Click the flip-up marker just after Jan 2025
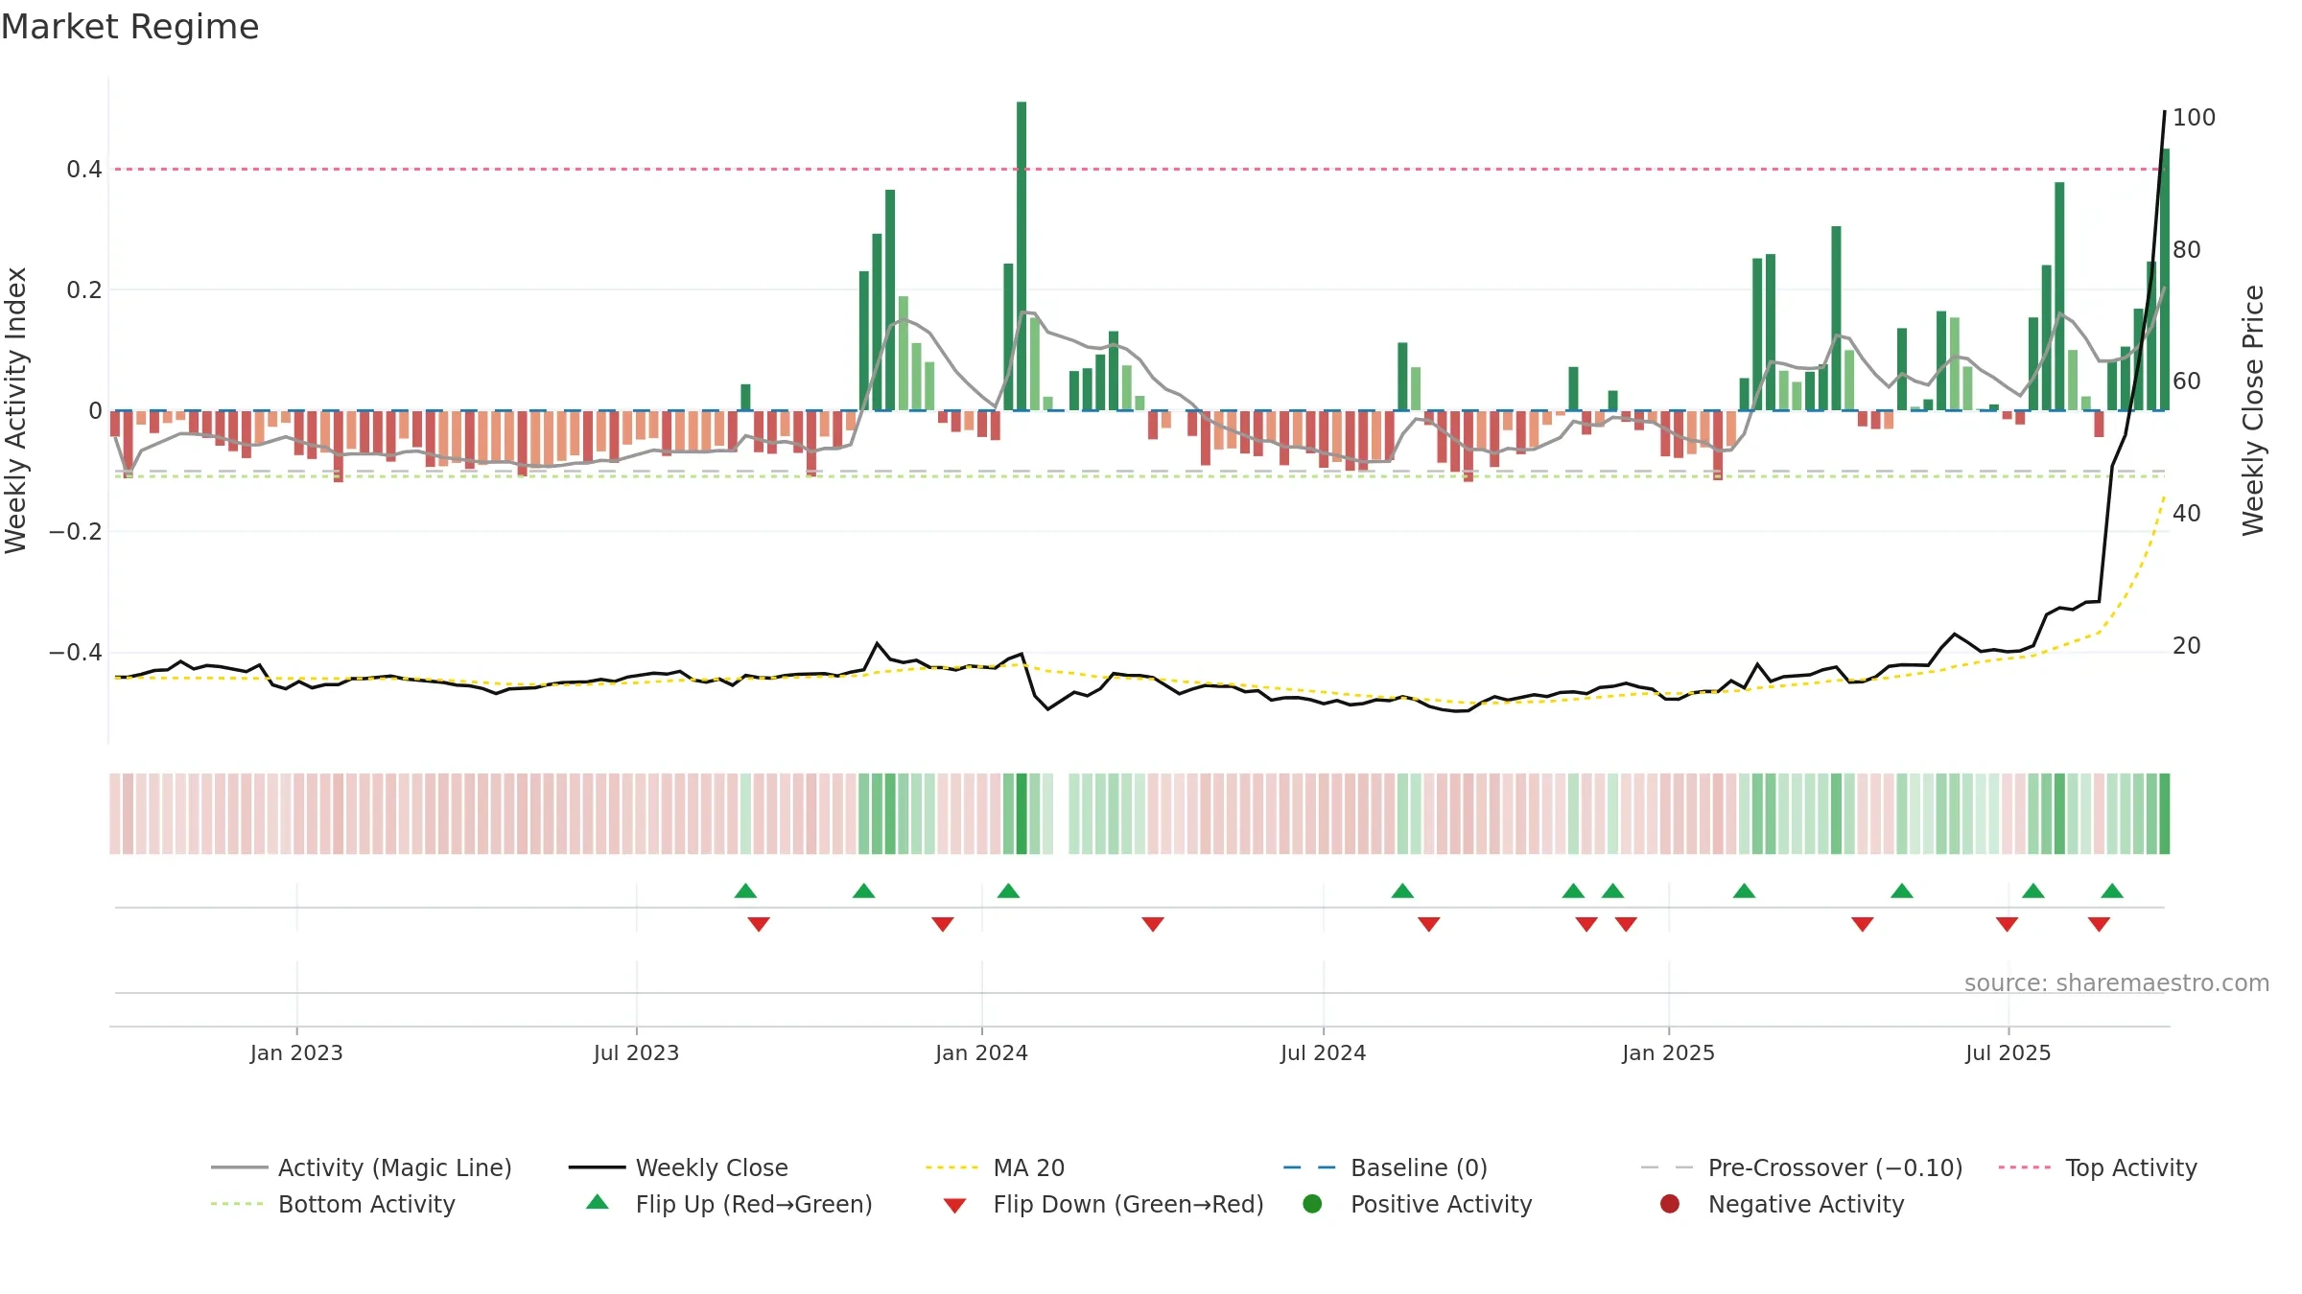 [x=1744, y=891]
